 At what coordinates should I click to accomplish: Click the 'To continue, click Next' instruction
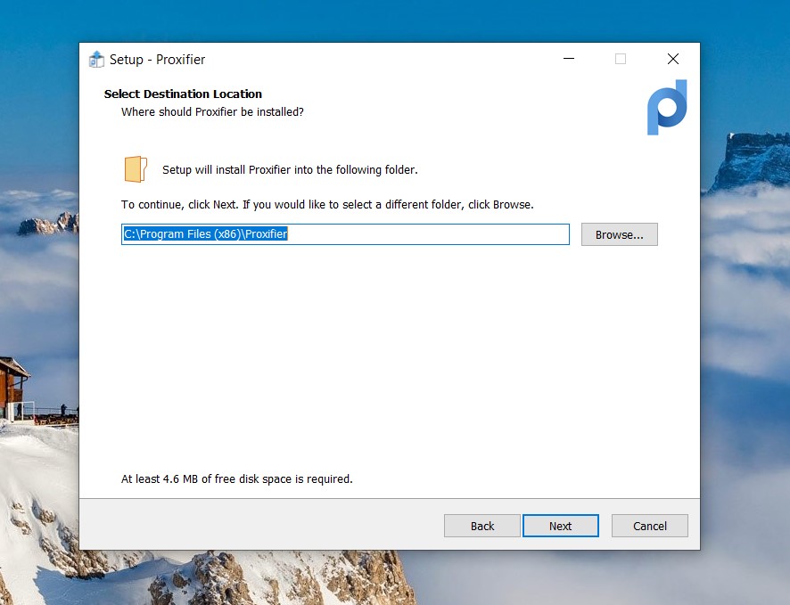tap(327, 204)
